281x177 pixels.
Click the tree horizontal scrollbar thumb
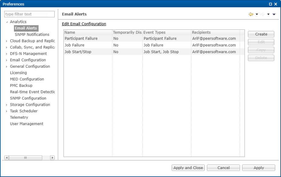tap(26, 158)
